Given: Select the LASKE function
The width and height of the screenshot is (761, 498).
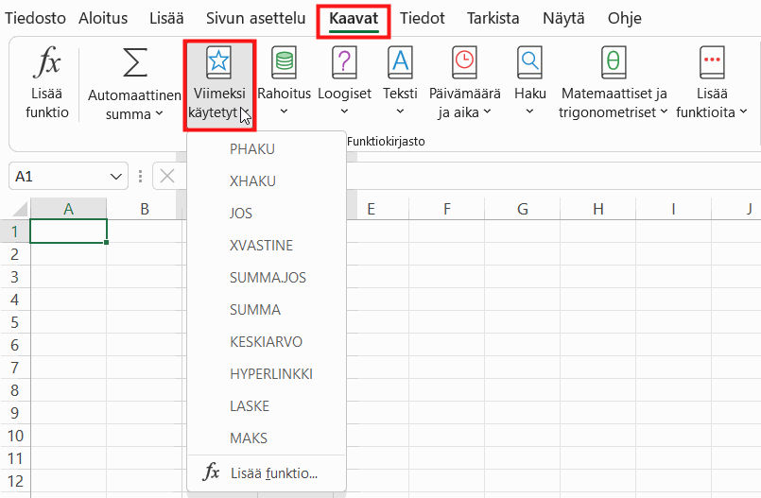Looking at the screenshot, I should tap(267, 406).
